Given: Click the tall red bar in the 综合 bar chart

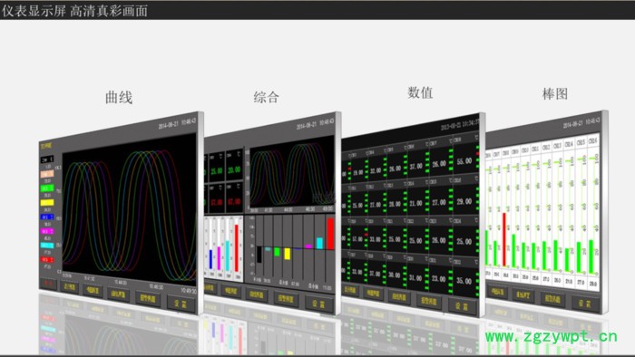Looking at the screenshot, I should [x=330, y=234].
